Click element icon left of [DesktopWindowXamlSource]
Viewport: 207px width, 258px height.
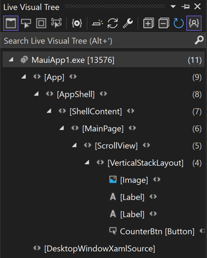(x=37, y=248)
